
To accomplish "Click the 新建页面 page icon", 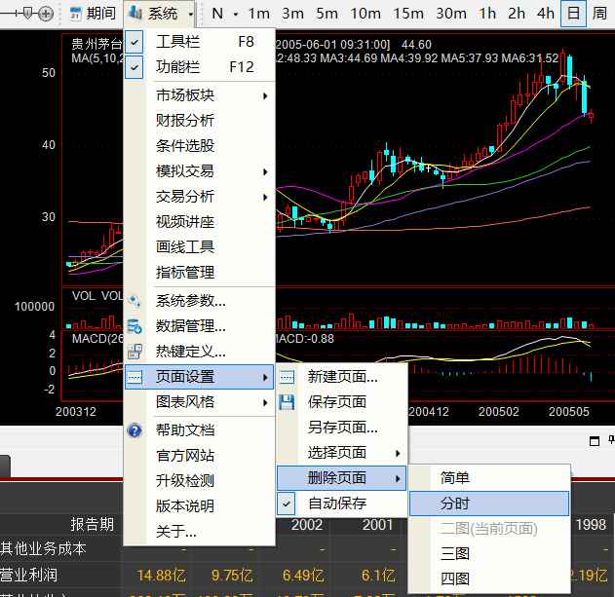I will [287, 377].
